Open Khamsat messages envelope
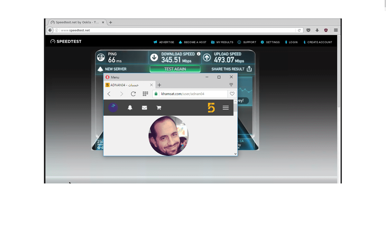The width and height of the screenshot is (386, 241). click(x=144, y=108)
